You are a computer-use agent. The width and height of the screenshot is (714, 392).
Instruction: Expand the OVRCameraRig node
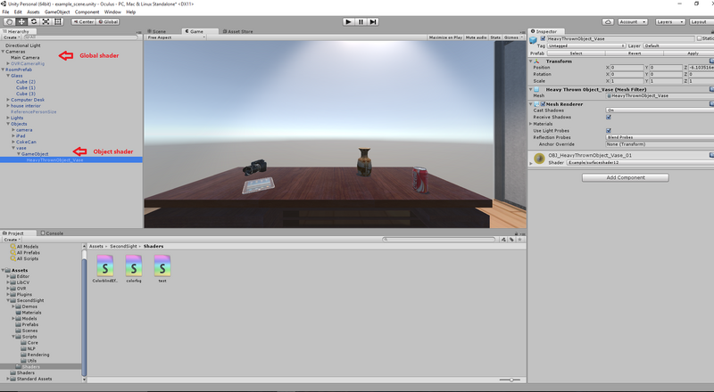tap(8, 63)
